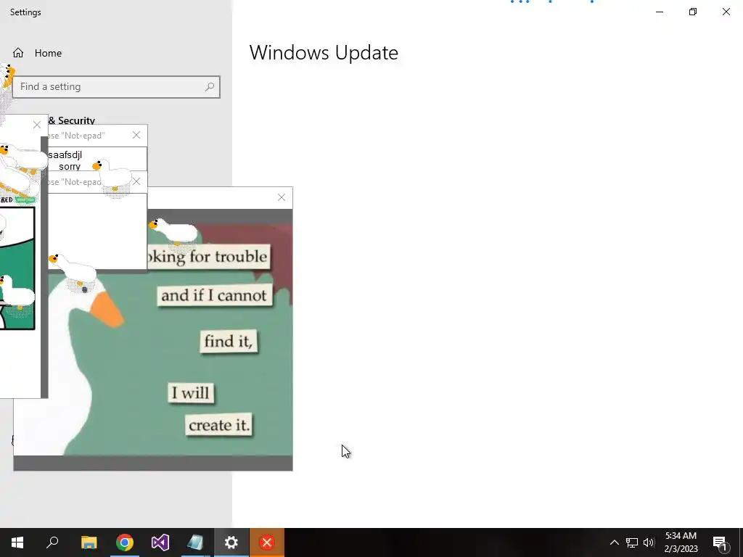Image resolution: width=743 pixels, height=557 pixels.
Task: Open the clock showing 5:34 AM
Action: coord(681,542)
